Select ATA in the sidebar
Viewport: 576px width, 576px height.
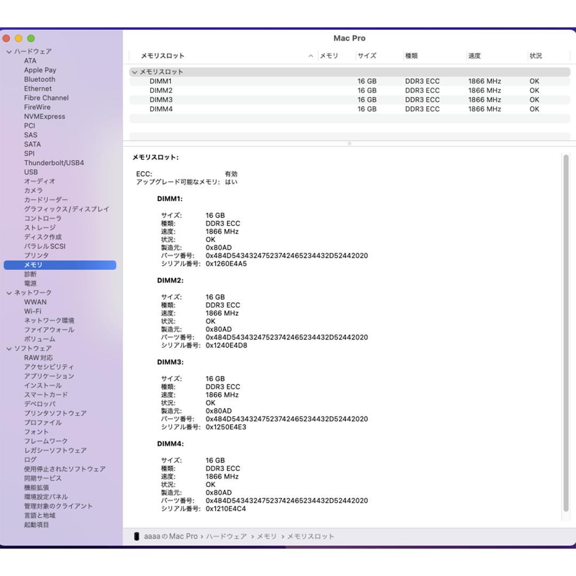click(x=30, y=61)
